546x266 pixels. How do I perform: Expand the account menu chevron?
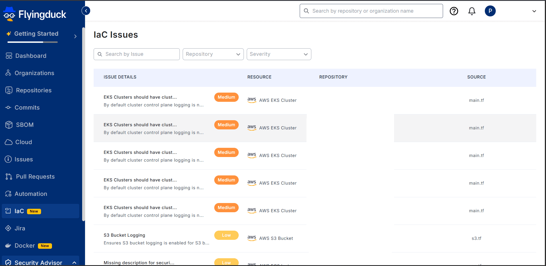click(534, 11)
